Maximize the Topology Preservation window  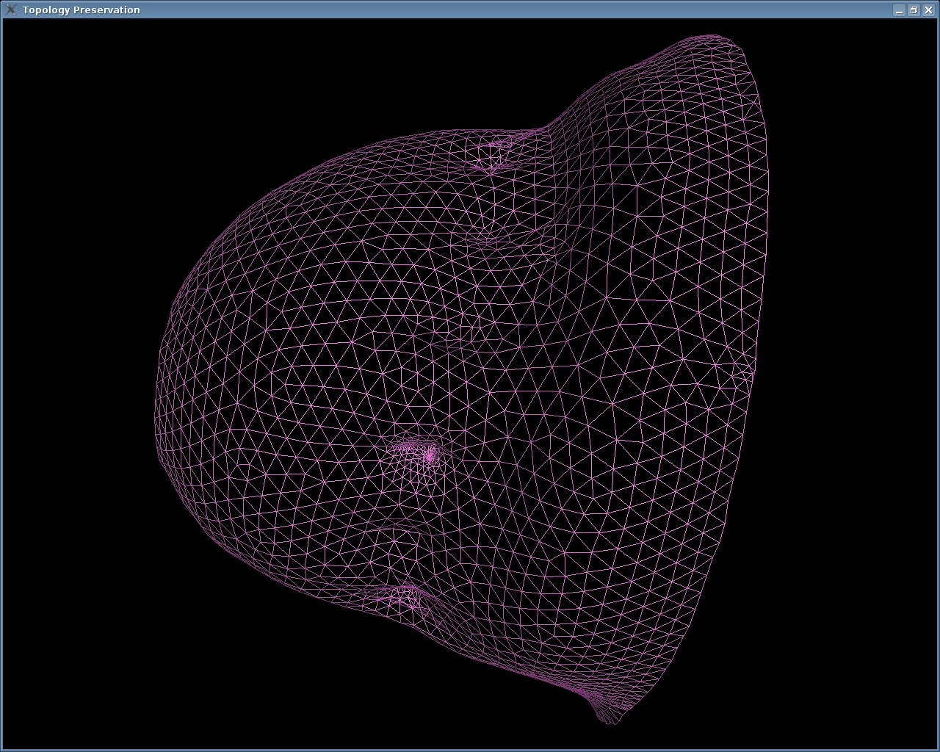click(x=914, y=10)
